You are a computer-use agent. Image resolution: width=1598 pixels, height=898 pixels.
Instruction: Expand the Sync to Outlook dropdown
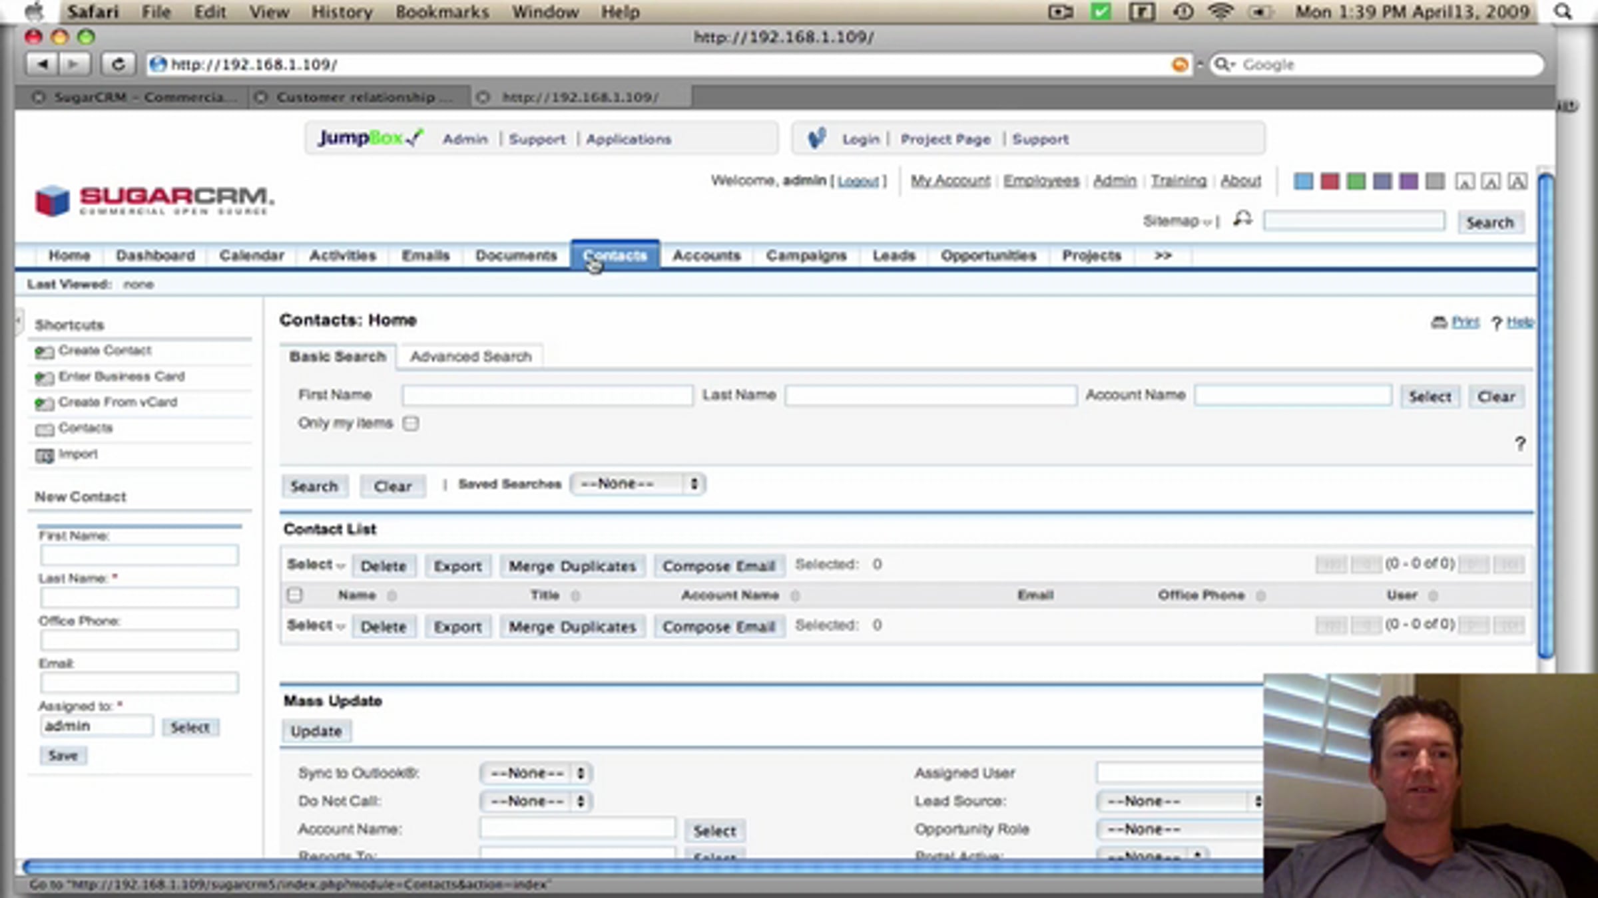pos(536,774)
